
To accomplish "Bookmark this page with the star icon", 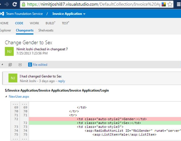I will click(170, 4).
